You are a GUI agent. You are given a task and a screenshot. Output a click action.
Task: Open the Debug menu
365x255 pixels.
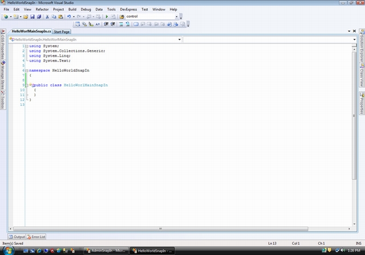coord(86,9)
